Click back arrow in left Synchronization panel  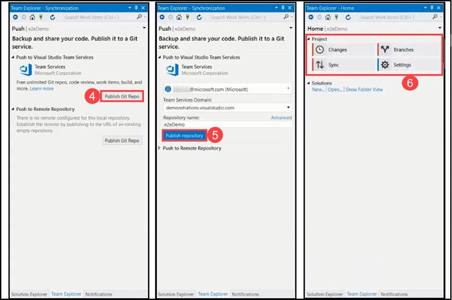[x=15, y=17]
